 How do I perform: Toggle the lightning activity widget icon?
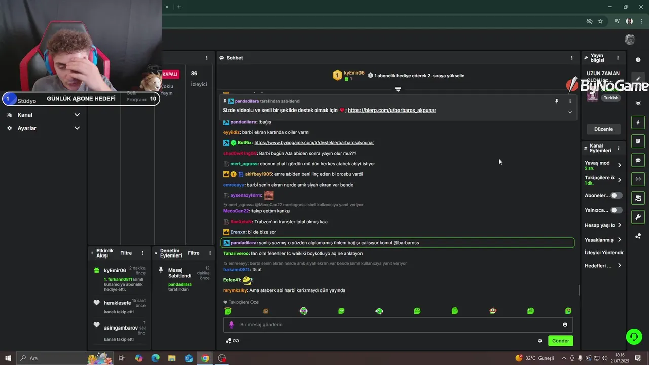638,122
